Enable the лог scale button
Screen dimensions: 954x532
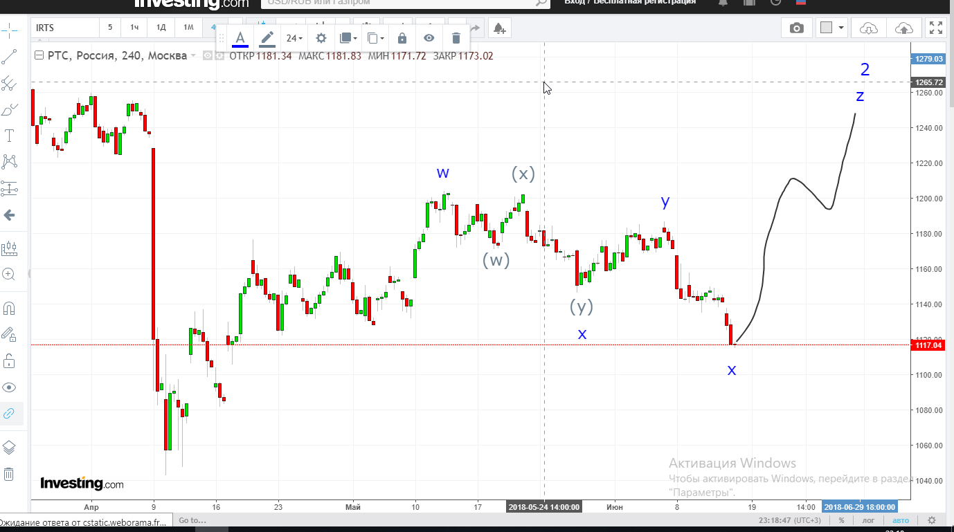(x=870, y=520)
